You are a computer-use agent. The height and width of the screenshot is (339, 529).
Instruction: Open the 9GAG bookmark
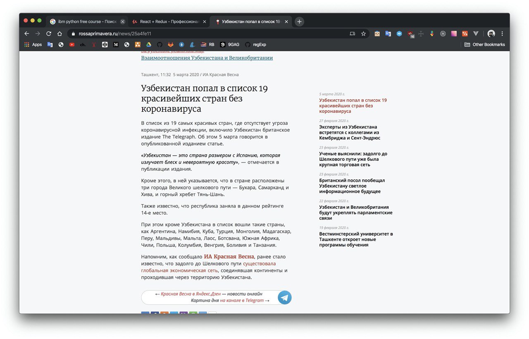229,45
